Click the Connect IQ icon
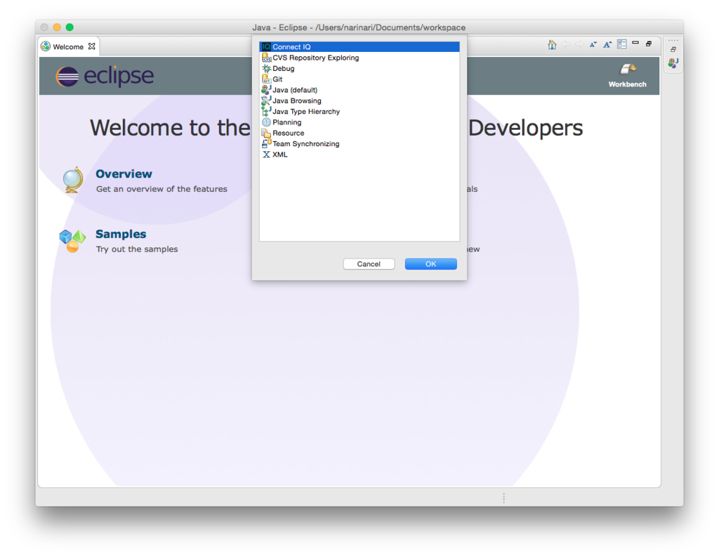 click(x=266, y=47)
